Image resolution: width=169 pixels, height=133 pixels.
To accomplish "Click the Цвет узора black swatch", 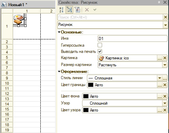I will [x=86, y=110].
